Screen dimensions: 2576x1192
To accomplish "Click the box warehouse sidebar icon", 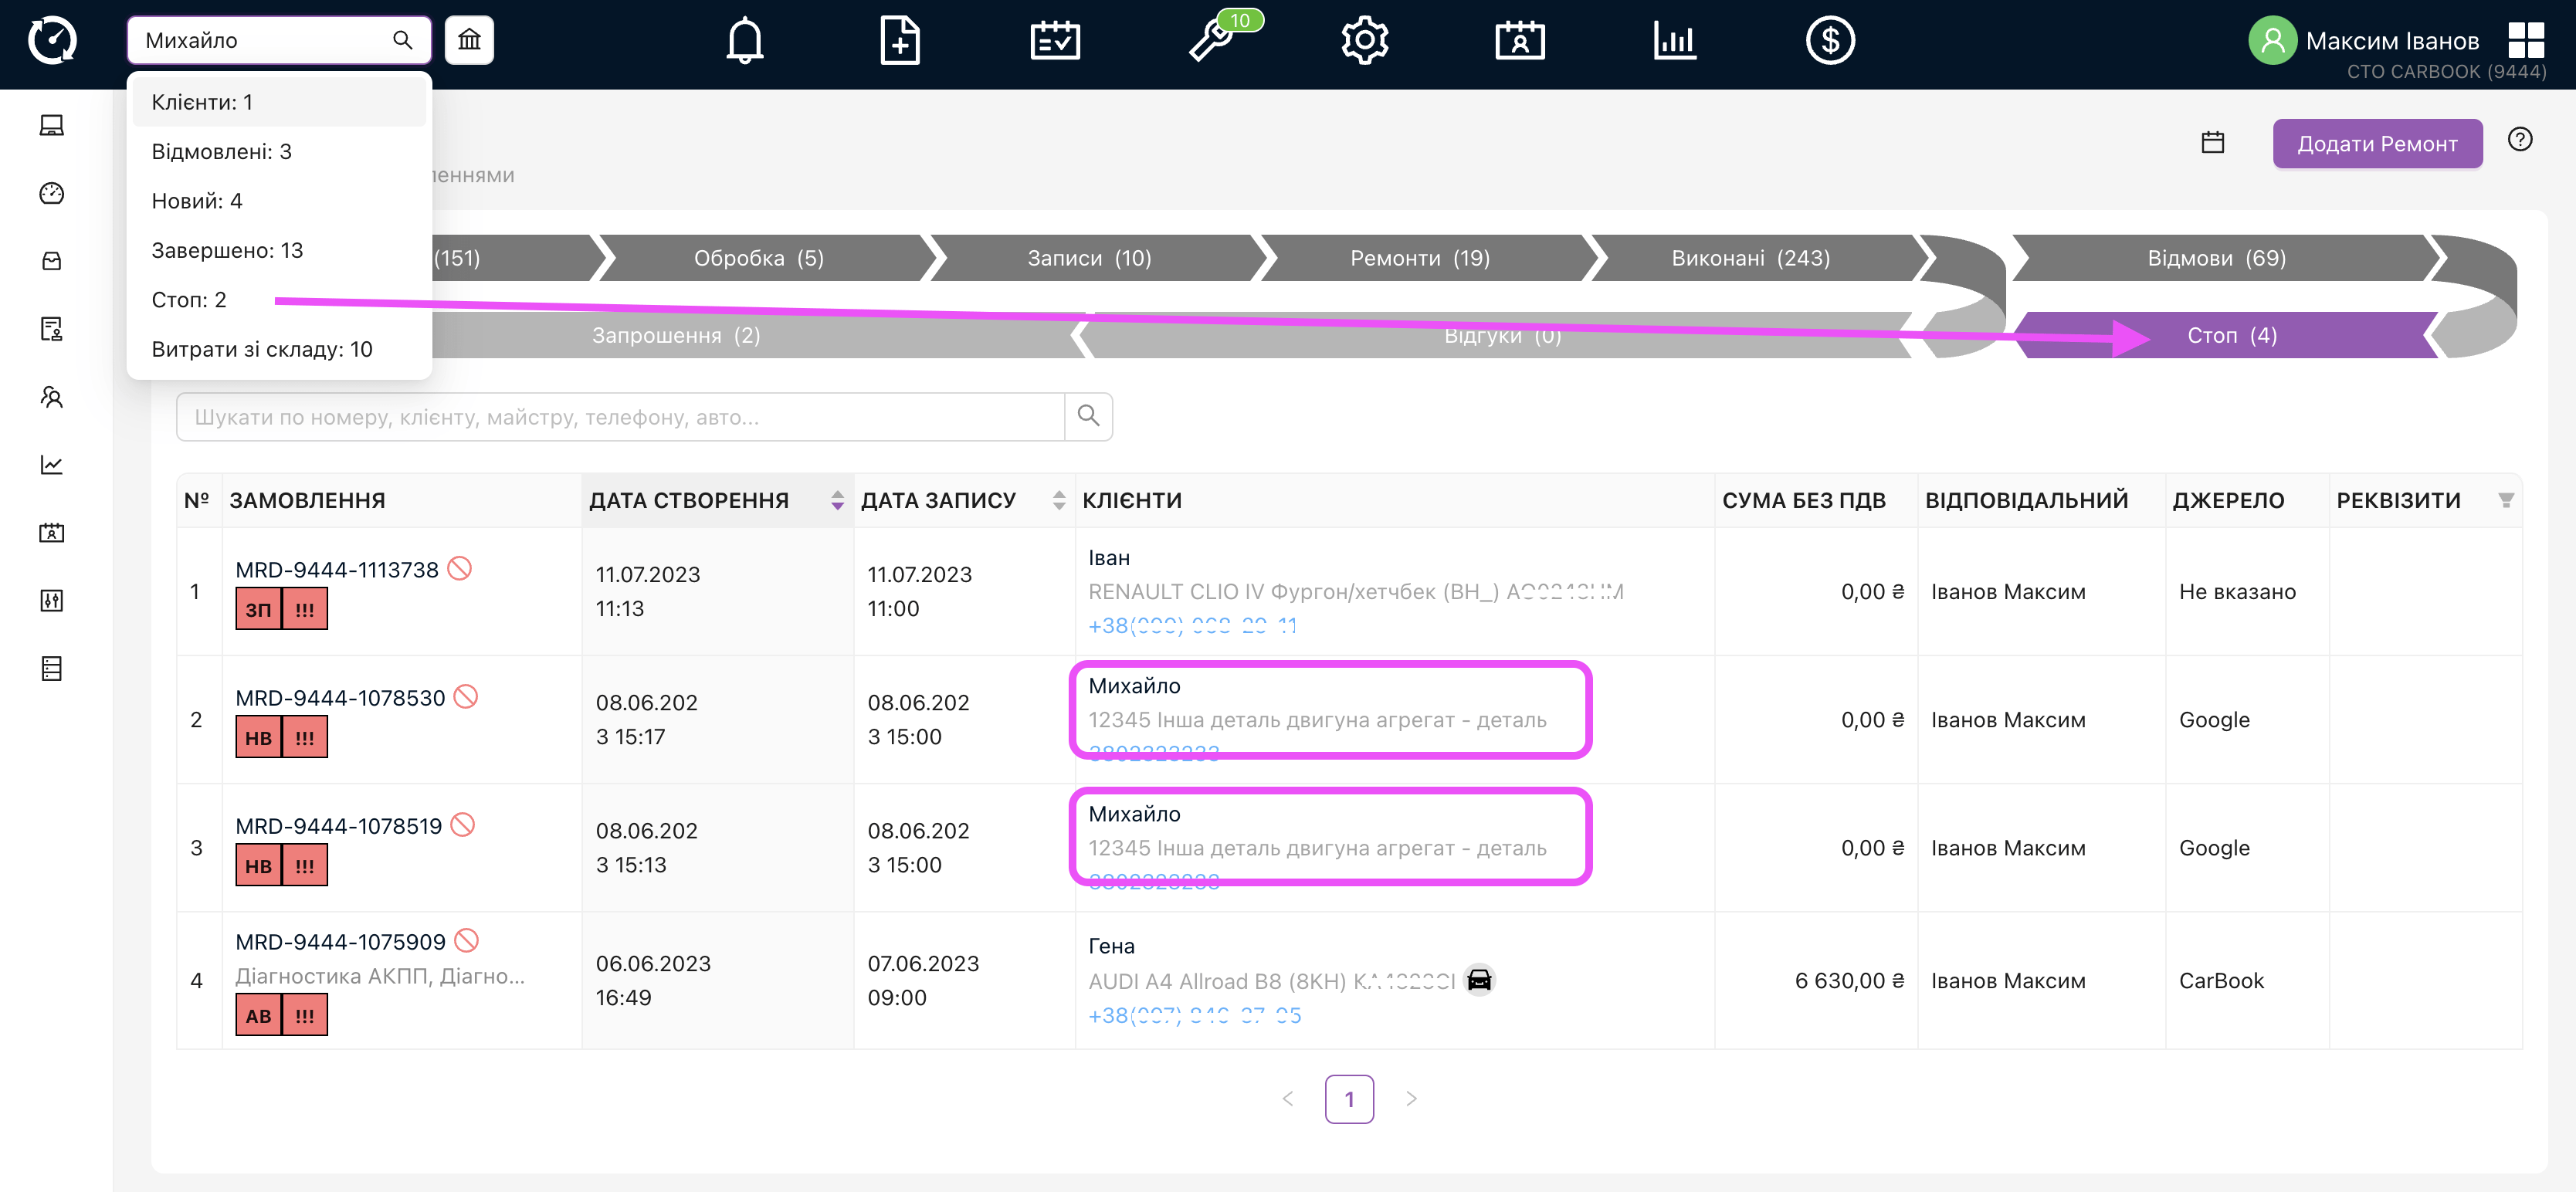I will 52,261.
